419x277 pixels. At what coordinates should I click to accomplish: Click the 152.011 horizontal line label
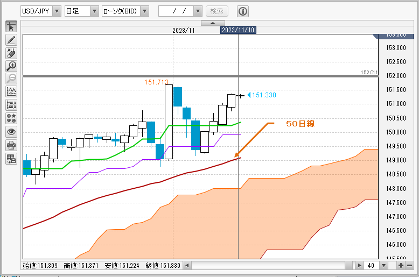369,72
